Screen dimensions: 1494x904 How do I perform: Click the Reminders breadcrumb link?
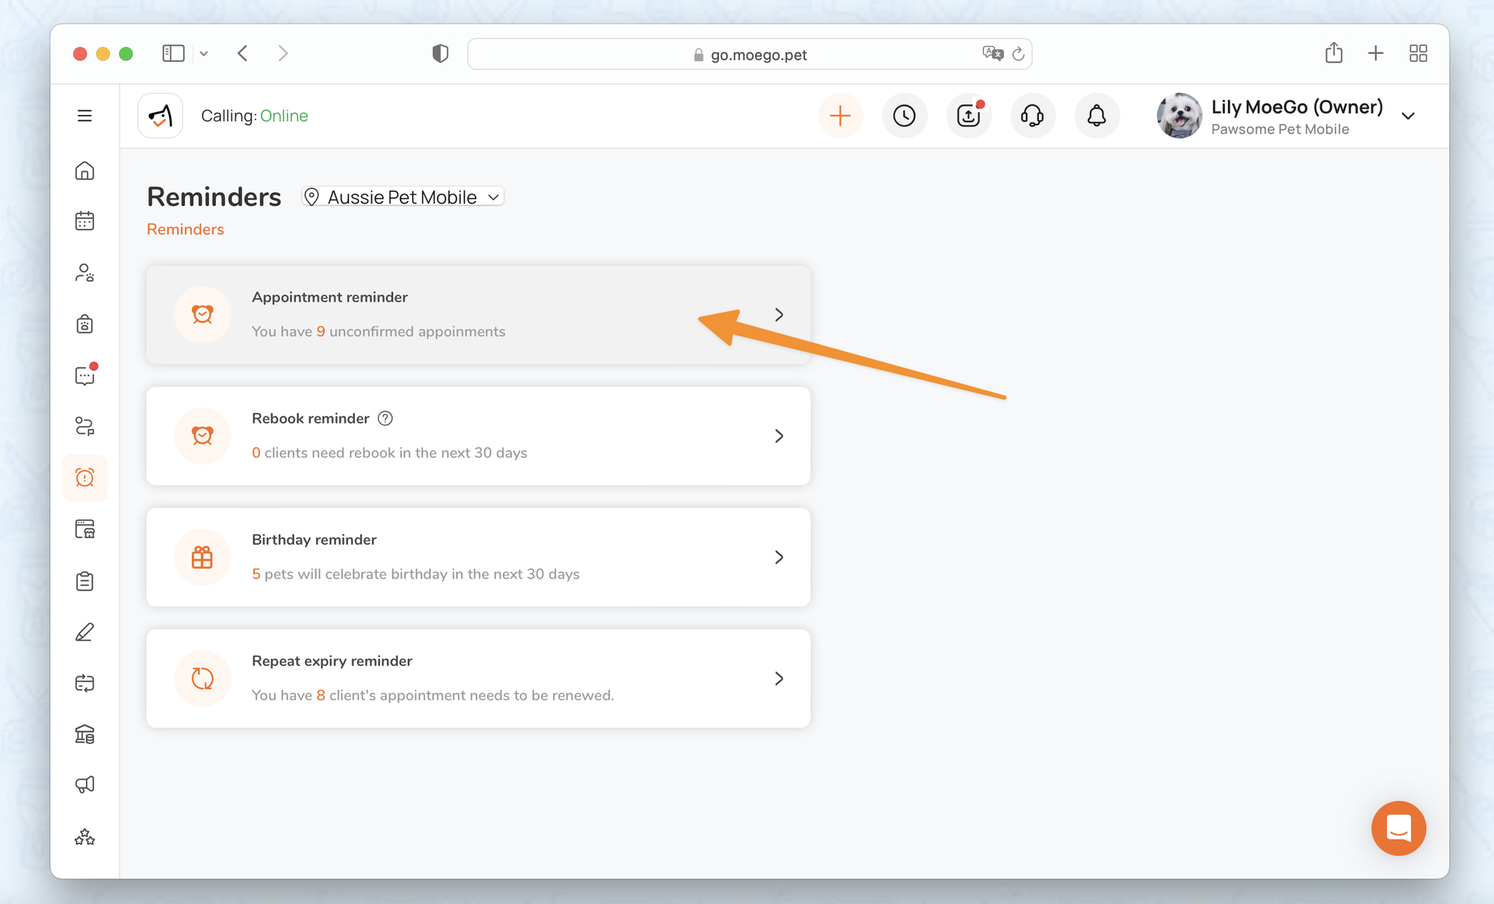tap(185, 229)
